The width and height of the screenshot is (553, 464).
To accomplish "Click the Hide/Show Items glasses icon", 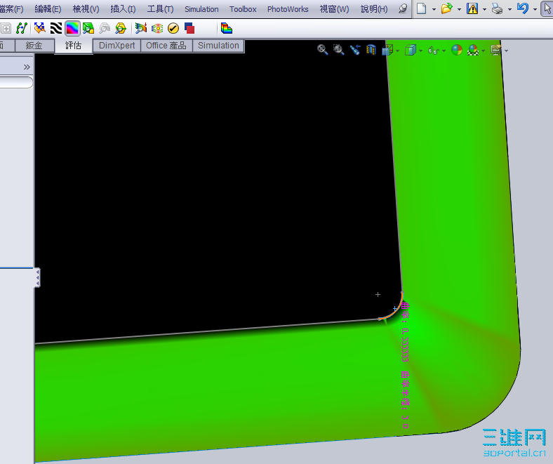I will click(x=434, y=51).
